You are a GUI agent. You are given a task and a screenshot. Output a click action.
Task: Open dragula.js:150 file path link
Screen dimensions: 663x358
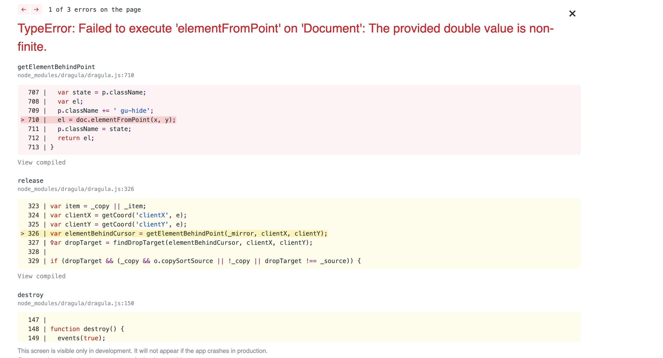pos(76,303)
